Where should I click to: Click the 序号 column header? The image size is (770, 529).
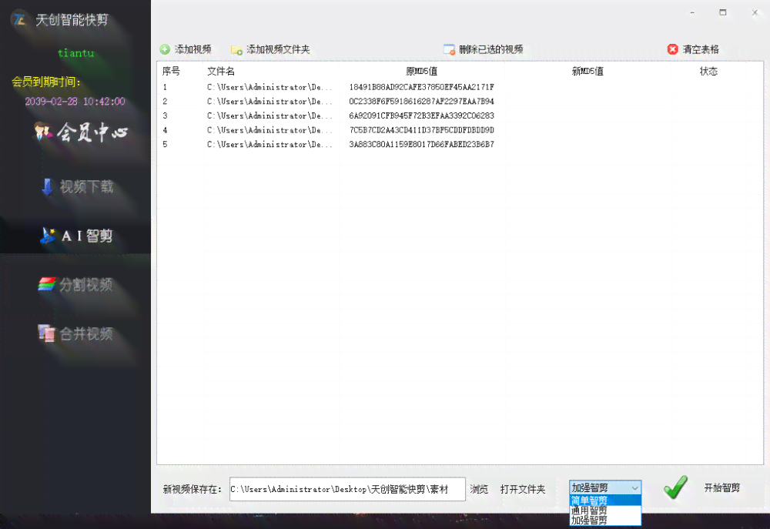(171, 71)
